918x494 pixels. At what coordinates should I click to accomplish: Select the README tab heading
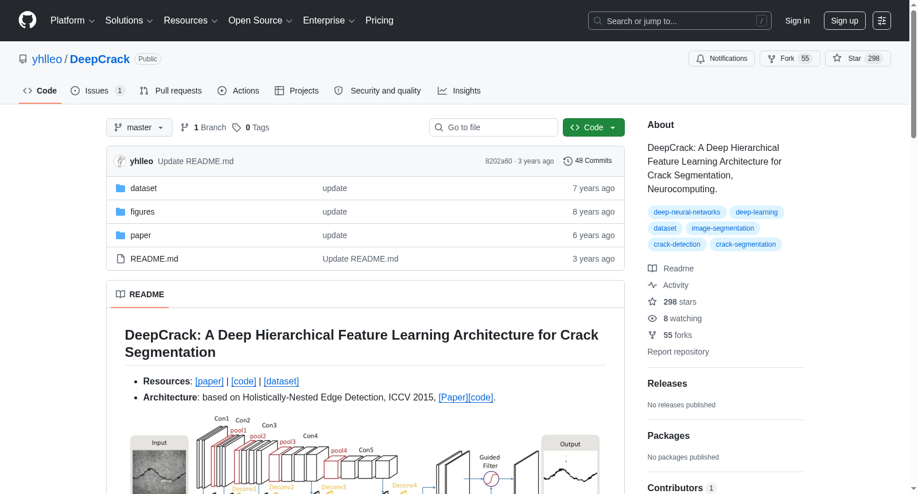tap(140, 294)
